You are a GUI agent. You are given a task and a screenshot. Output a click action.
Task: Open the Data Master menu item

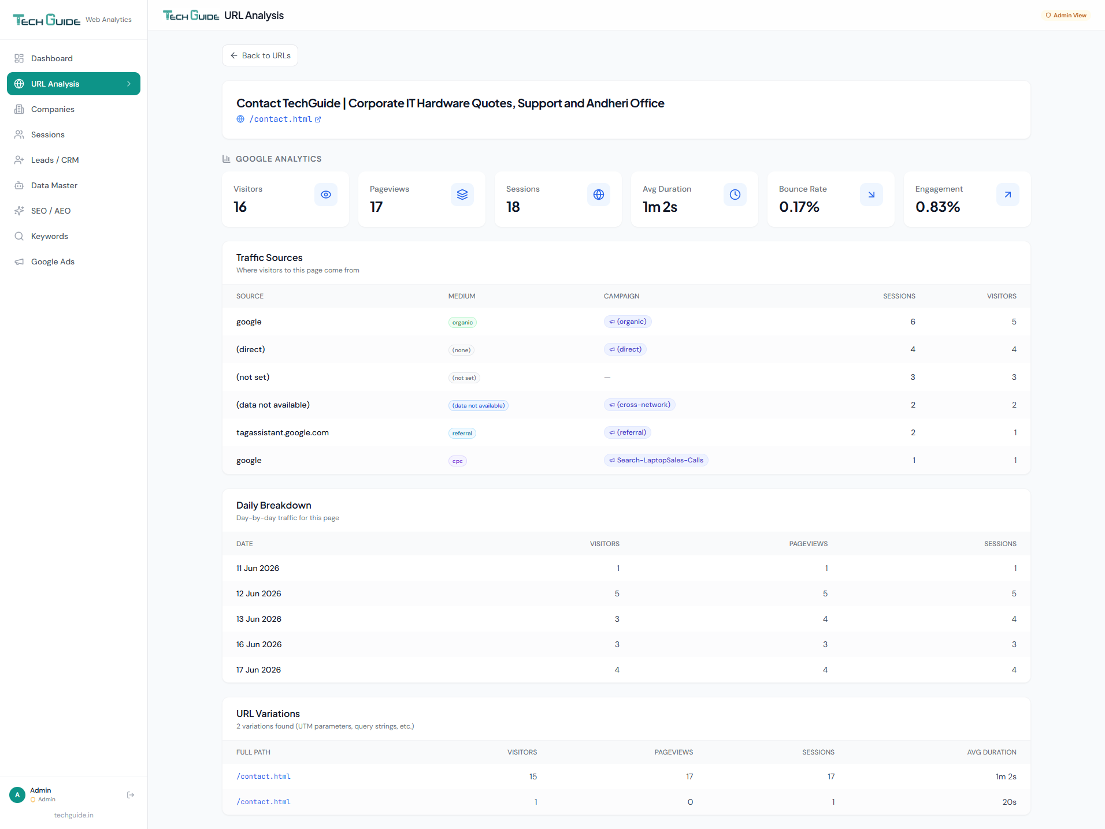tap(73, 185)
